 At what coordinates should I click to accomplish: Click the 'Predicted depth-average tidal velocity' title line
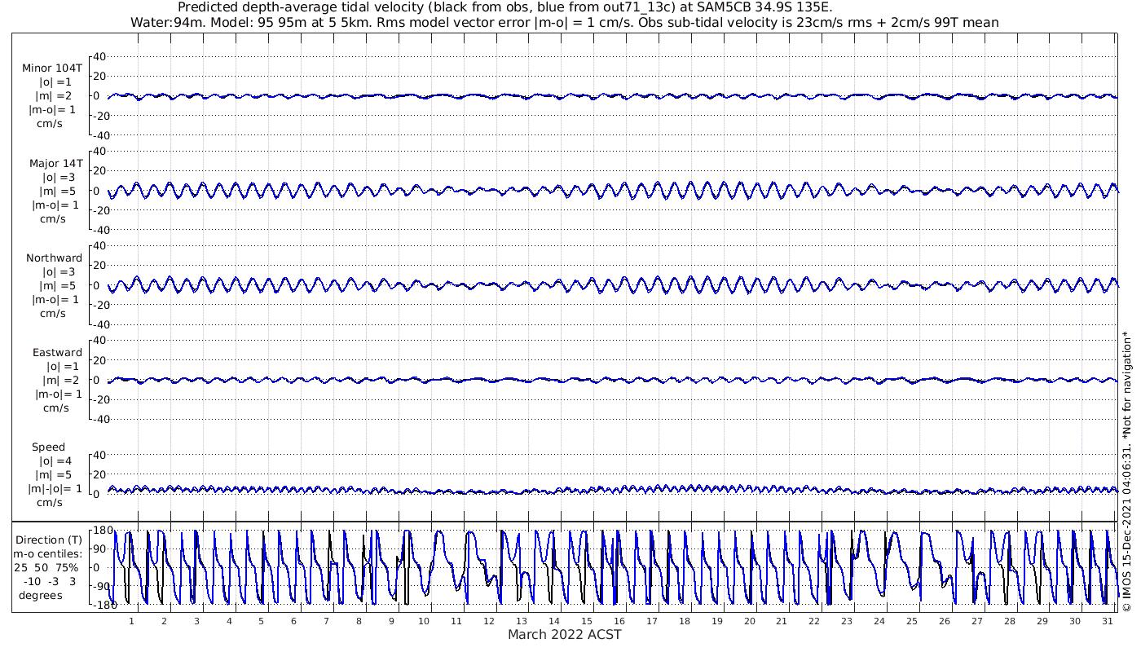tap(505, 7)
